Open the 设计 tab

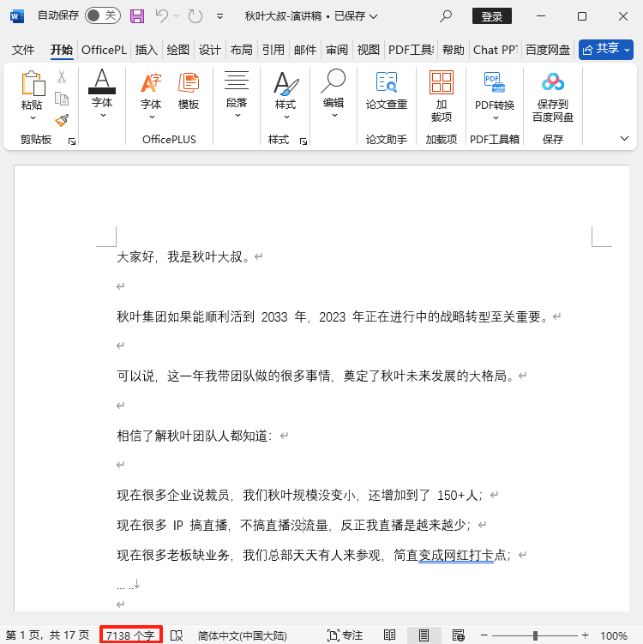[x=210, y=50]
